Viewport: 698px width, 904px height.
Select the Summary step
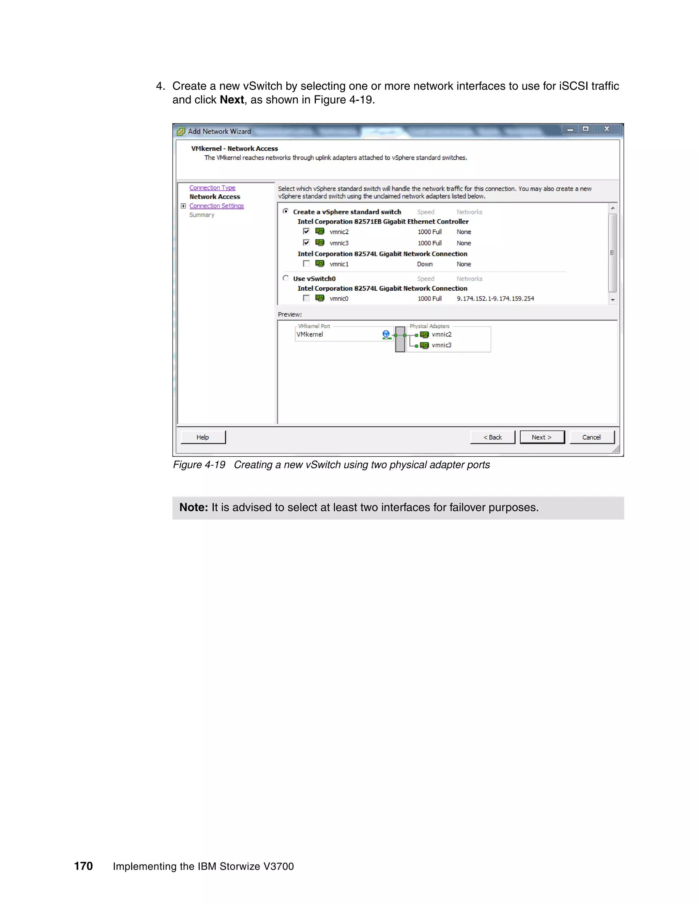[x=202, y=215]
